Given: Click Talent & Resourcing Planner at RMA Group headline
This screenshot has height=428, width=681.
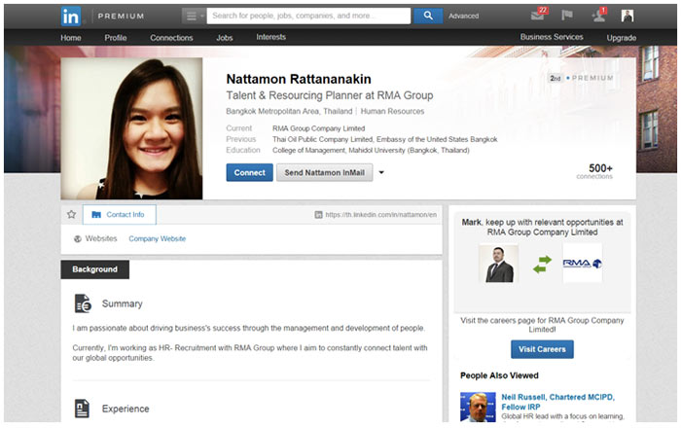Looking at the screenshot, I should (x=330, y=95).
